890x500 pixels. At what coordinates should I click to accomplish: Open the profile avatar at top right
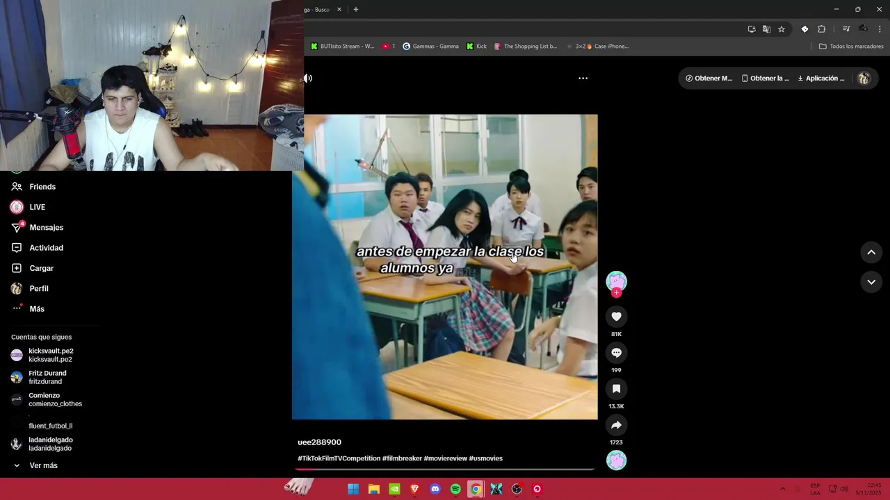coord(864,78)
